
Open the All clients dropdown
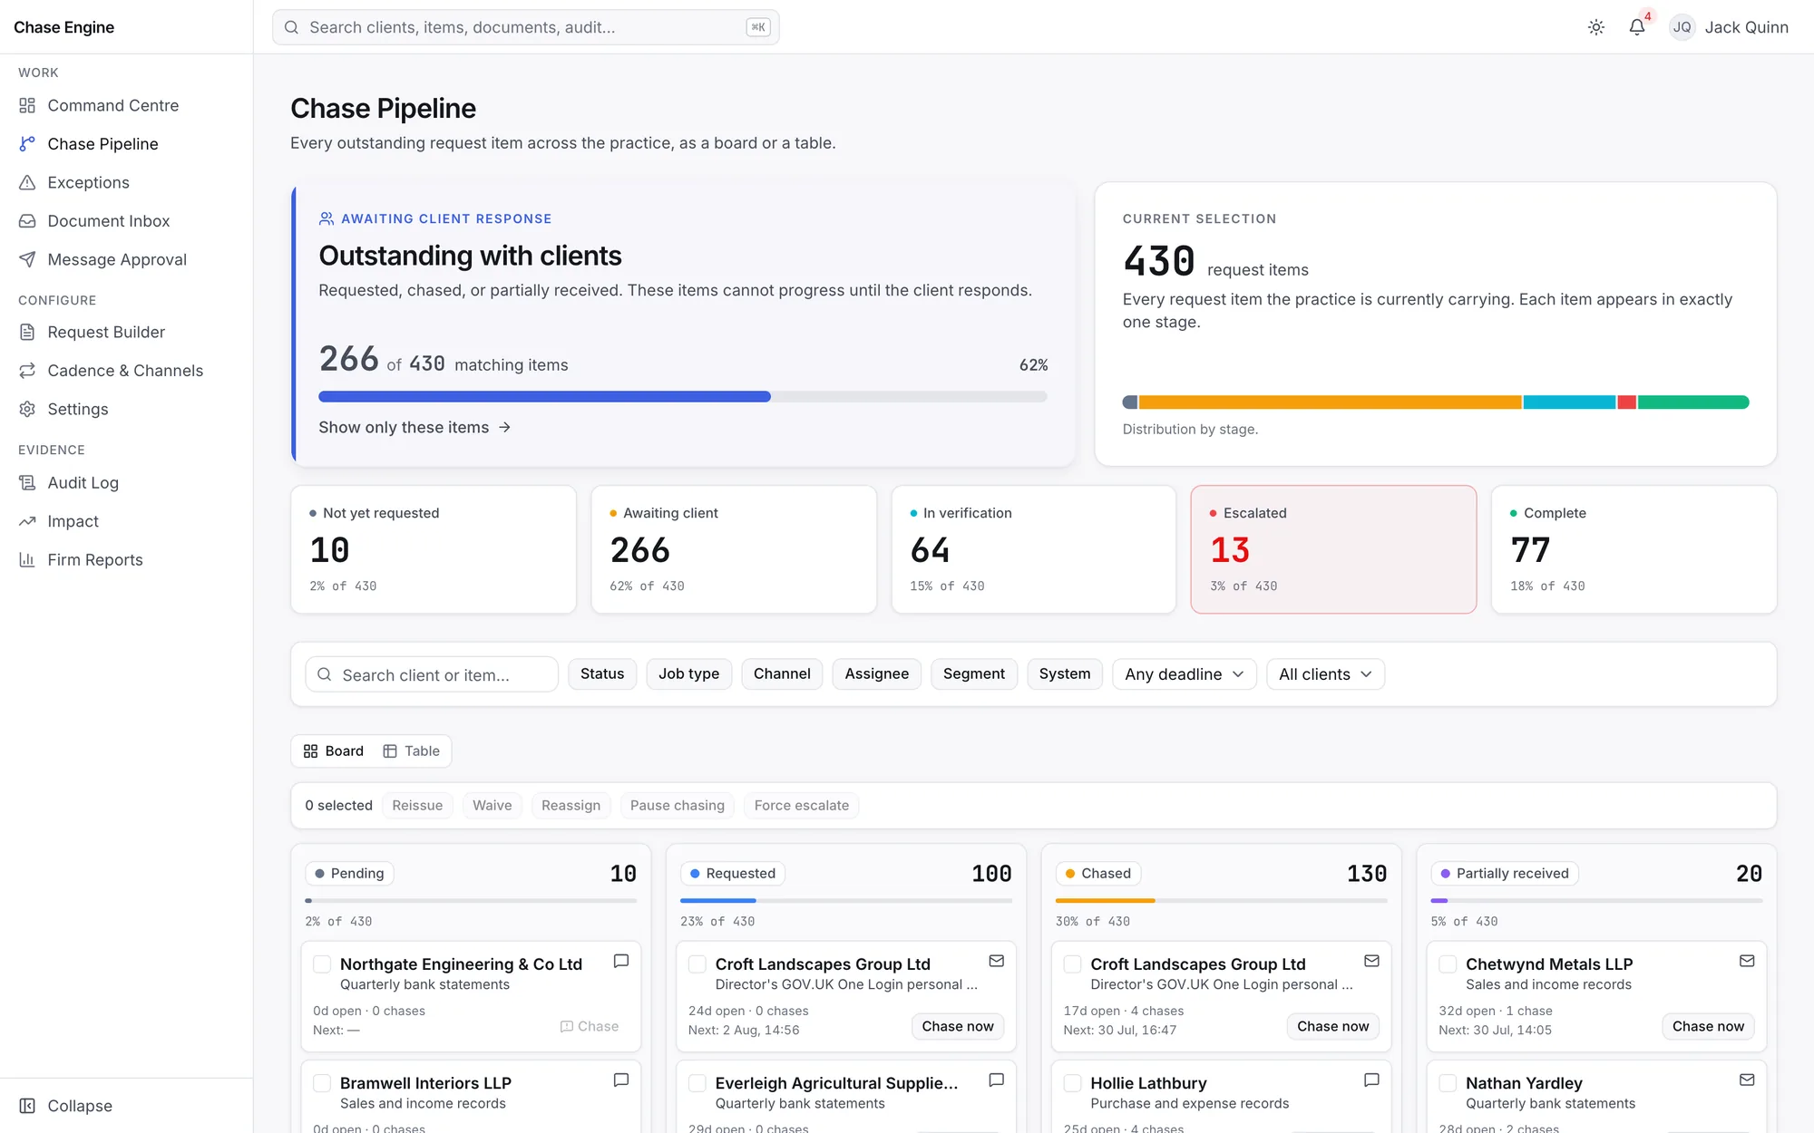tap(1325, 674)
